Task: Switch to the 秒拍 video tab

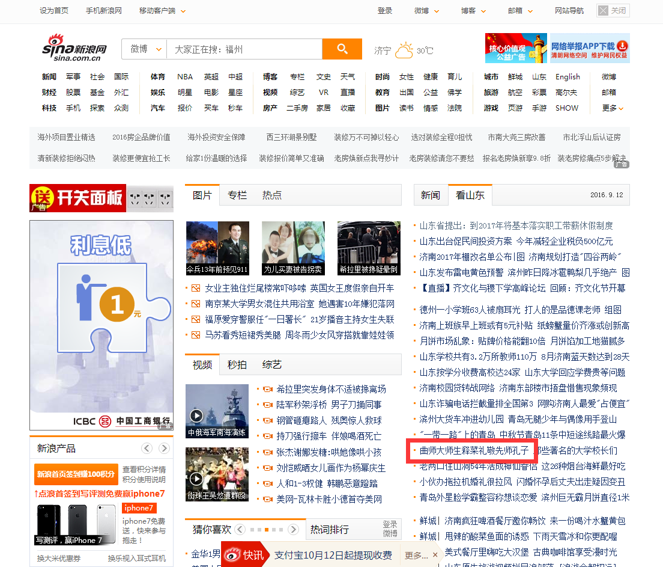Action: pos(237,365)
